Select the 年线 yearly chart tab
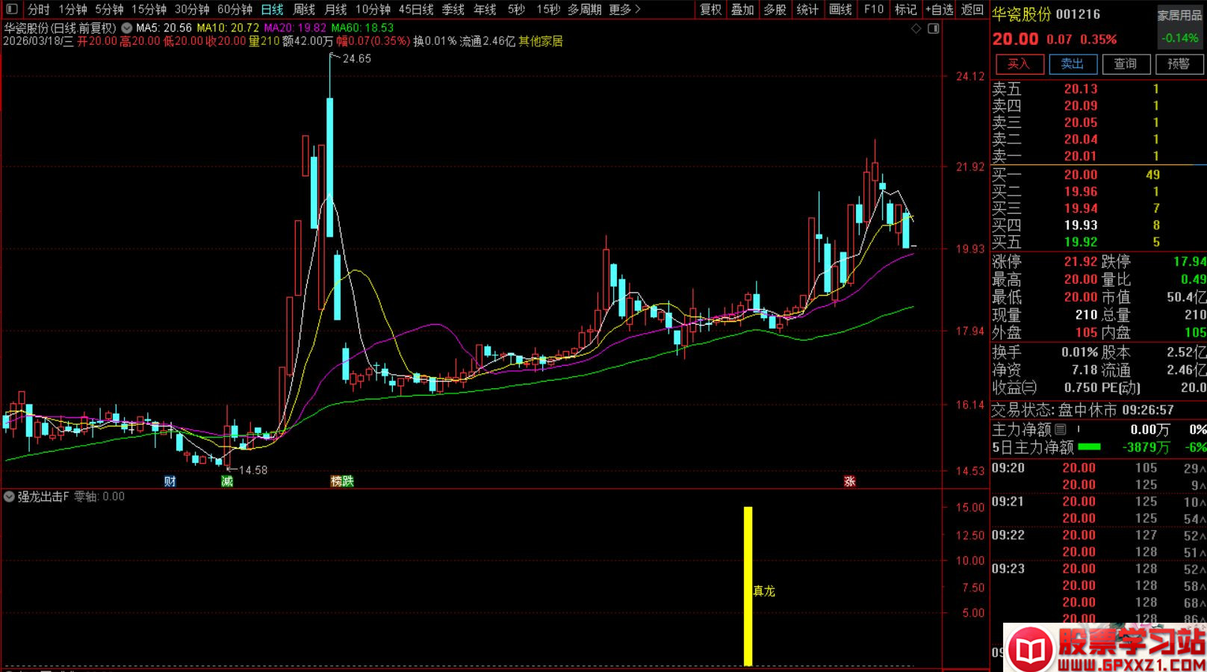Screen dimensions: 1207x672 click(x=485, y=9)
